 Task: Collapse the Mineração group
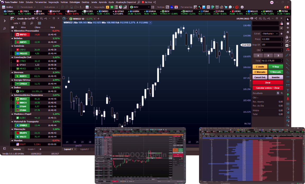[x=12, y=129]
